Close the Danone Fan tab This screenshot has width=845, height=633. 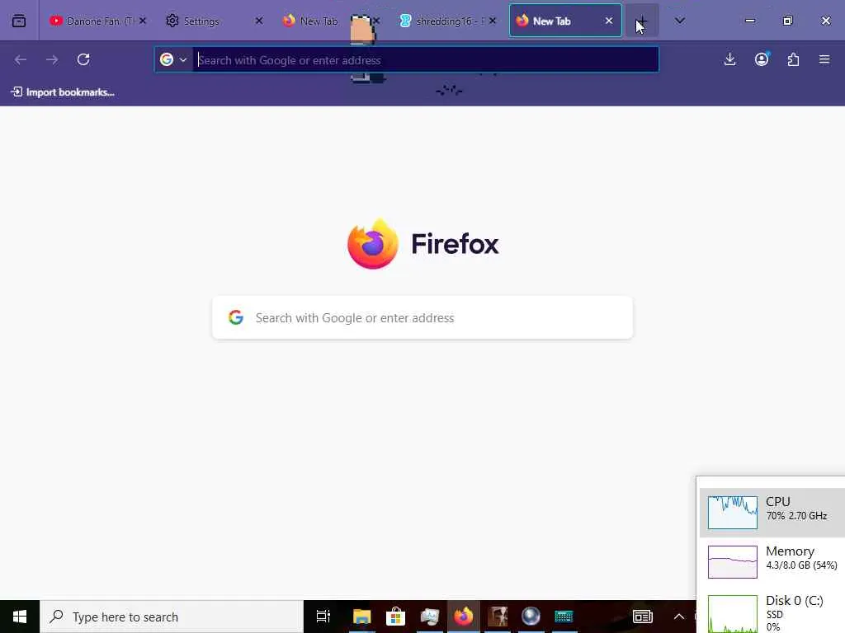[x=143, y=21]
